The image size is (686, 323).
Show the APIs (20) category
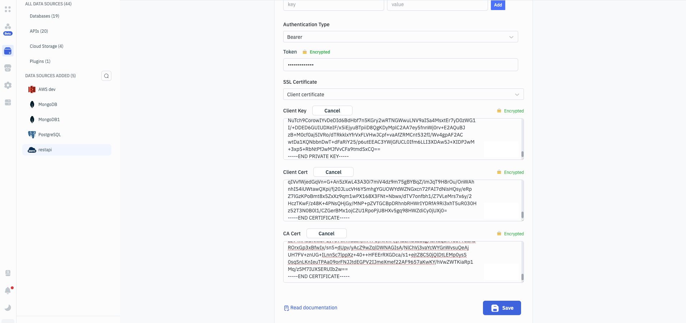[x=39, y=31]
